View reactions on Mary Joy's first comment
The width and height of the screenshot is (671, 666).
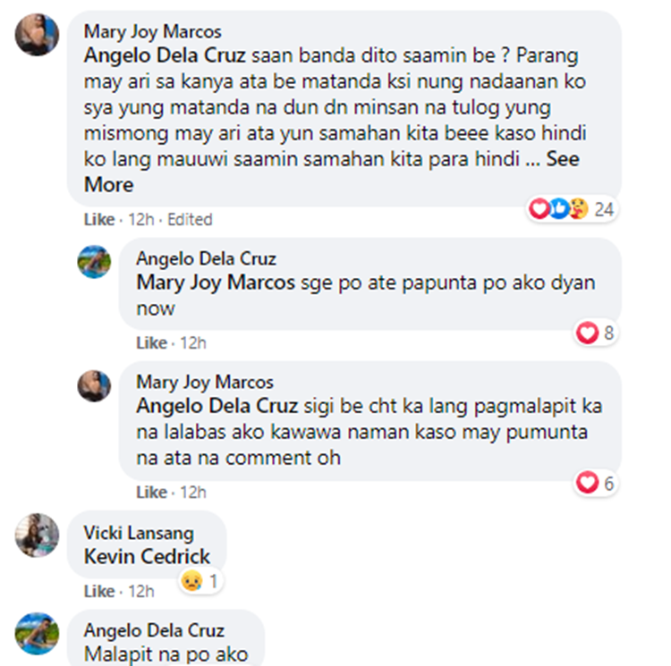573,209
